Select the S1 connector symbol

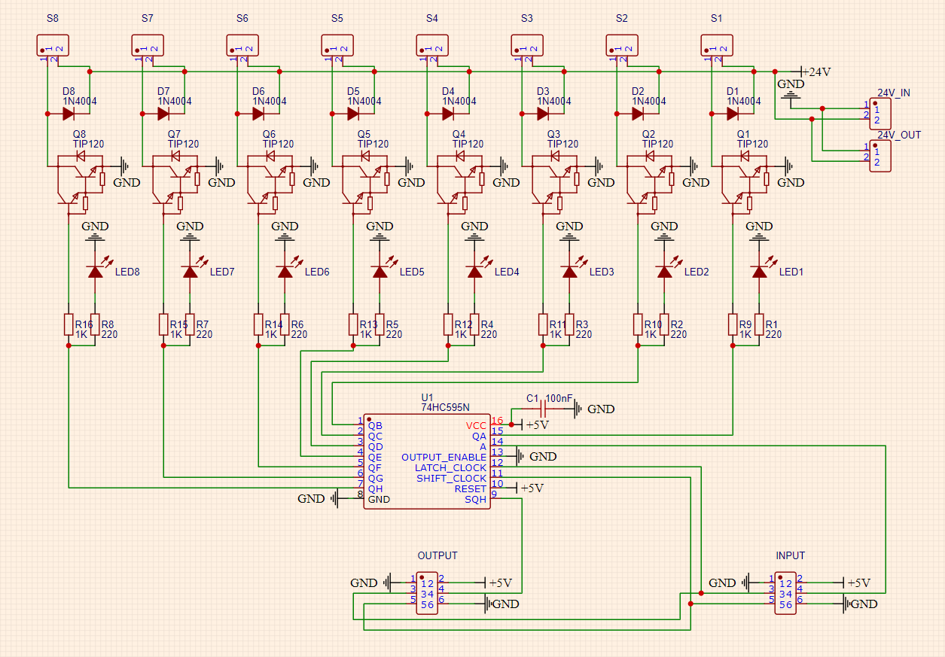pyautogui.click(x=717, y=44)
